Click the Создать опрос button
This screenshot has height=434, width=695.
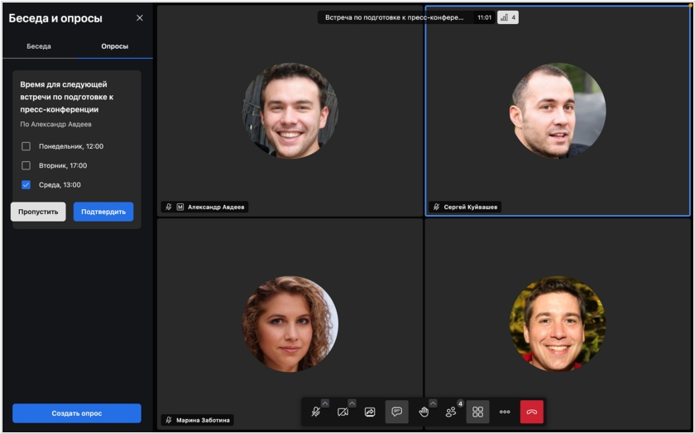click(77, 413)
